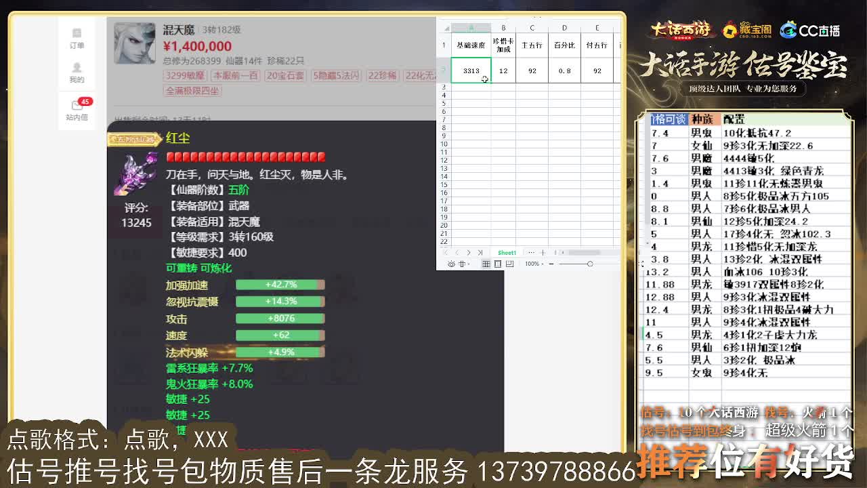Enable page break preview mode

[509, 264]
